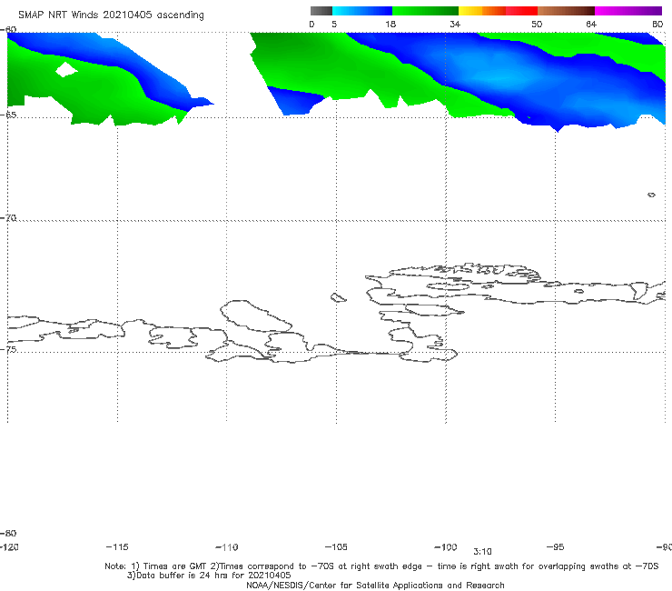Click the color bar label '5'
Viewport: 672px width, 591px height.
click(x=334, y=25)
